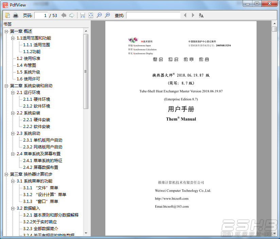This screenshot has width=280, height=239.
Task: Click the bookmark panel scroll-down arrow
Action: (86, 233)
